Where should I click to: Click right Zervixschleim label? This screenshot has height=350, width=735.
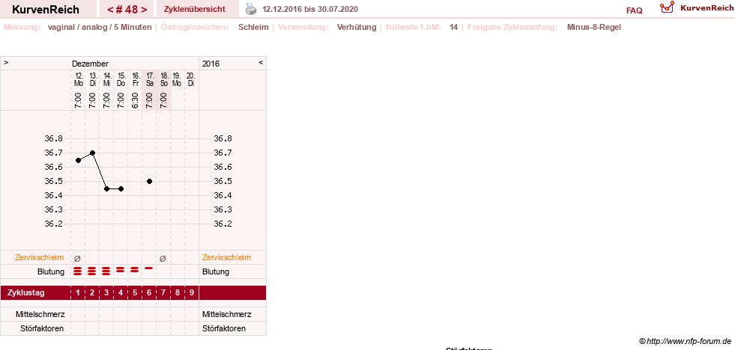pyautogui.click(x=226, y=257)
